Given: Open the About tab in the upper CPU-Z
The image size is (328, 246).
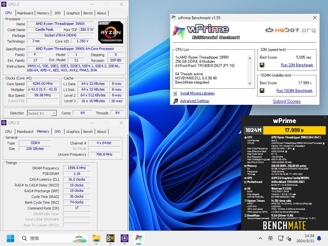Looking at the screenshot, I should 102,13.
